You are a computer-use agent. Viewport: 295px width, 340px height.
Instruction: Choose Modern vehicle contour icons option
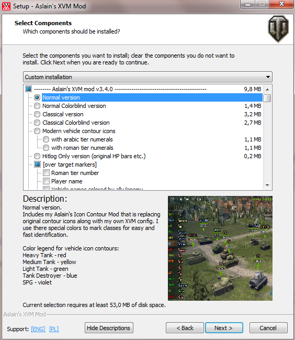click(x=37, y=131)
